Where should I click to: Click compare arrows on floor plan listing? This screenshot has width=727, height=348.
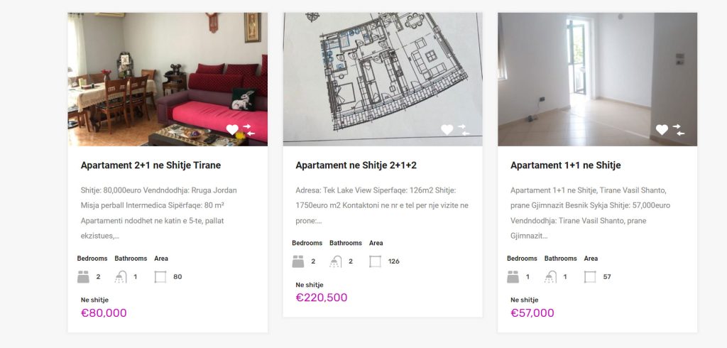(464, 130)
